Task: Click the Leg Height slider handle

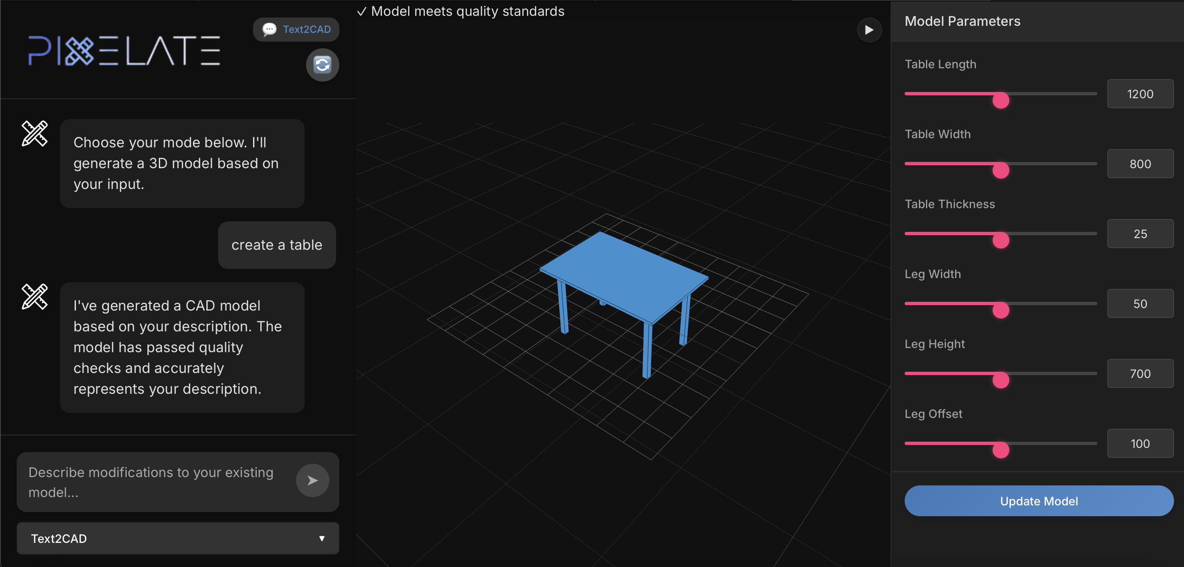Action: [1000, 380]
